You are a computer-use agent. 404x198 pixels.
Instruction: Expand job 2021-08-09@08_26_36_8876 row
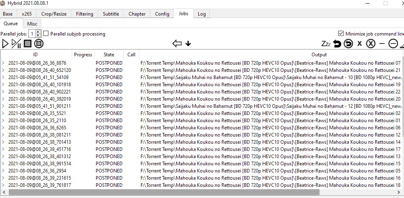pyautogui.click(x=4, y=63)
